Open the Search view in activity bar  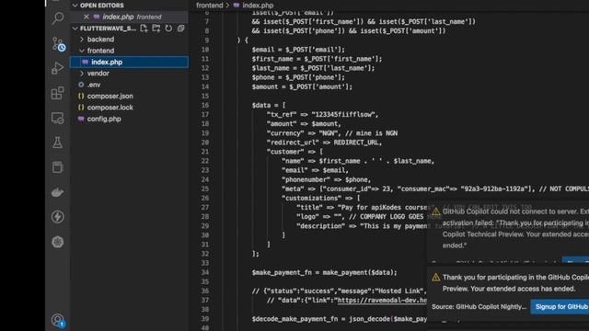[57, 17]
